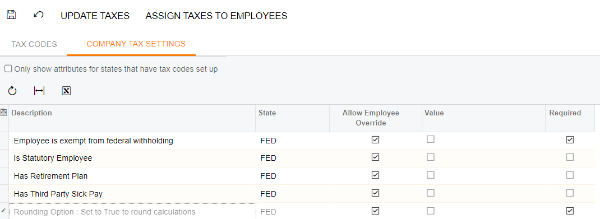The width and height of the screenshot is (600, 219).
Task: Click the Save disk icon
Action: pyautogui.click(x=11, y=15)
